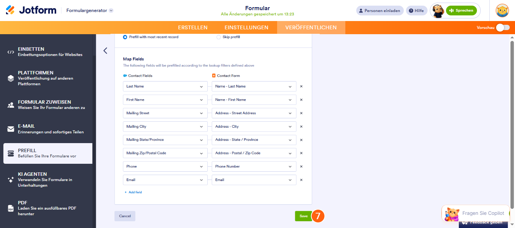This screenshot has width=515, height=228.
Task: Open PREFILL sidebar section
Action: (48, 153)
